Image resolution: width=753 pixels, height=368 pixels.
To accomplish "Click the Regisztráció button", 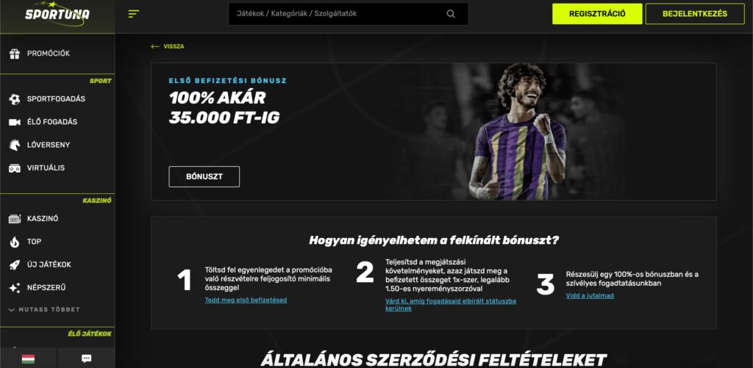I will (x=597, y=14).
